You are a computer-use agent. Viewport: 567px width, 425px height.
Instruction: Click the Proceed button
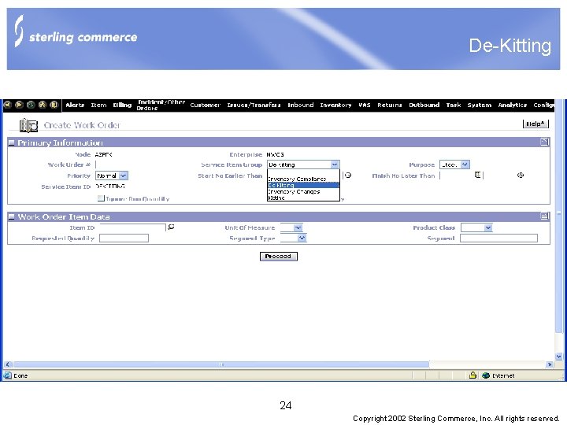pos(279,257)
